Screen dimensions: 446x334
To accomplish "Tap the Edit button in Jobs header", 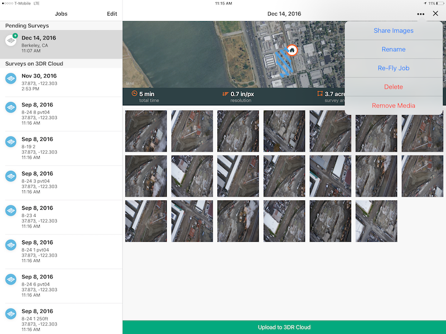I will pos(112,13).
